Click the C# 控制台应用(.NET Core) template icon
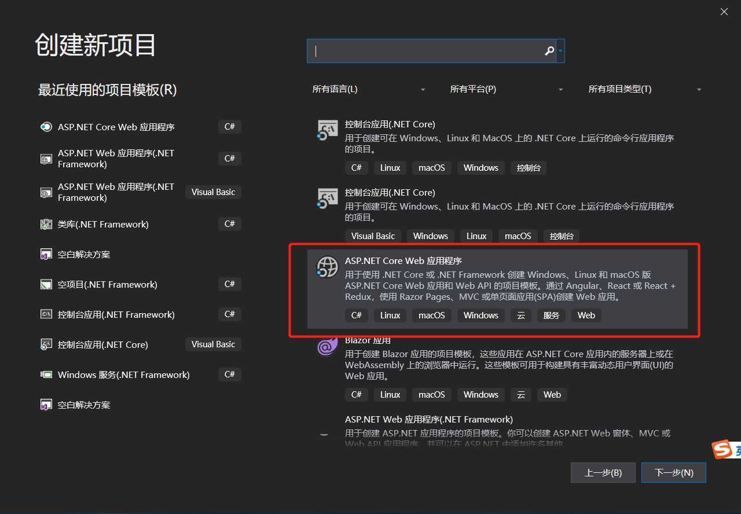 [x=327, y=130]
